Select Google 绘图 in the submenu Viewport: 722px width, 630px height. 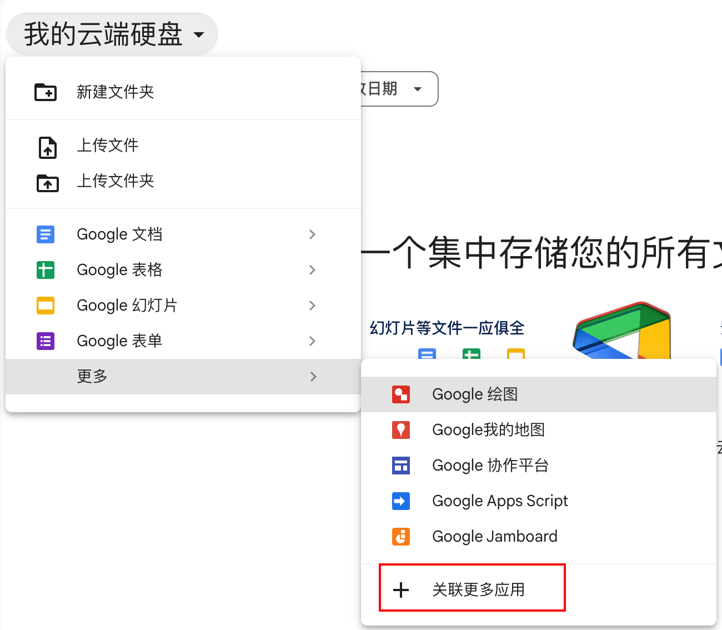click(539, 394)
